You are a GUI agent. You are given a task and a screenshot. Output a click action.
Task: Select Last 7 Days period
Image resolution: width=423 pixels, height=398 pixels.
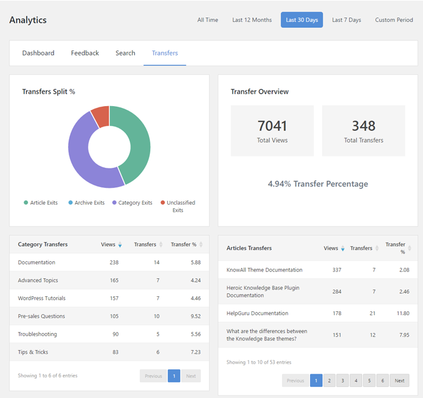point(346,20)
